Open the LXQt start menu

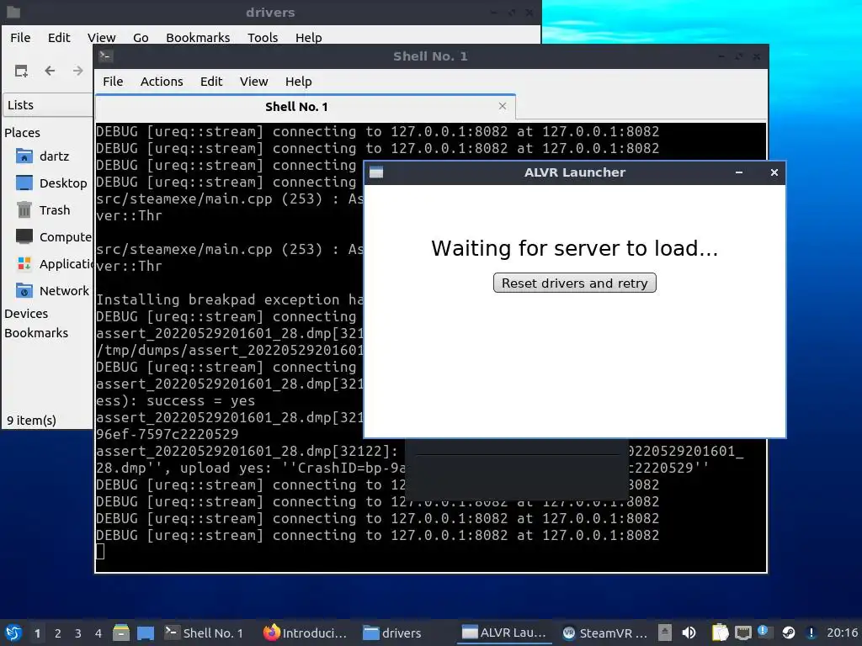coord(13,633)
